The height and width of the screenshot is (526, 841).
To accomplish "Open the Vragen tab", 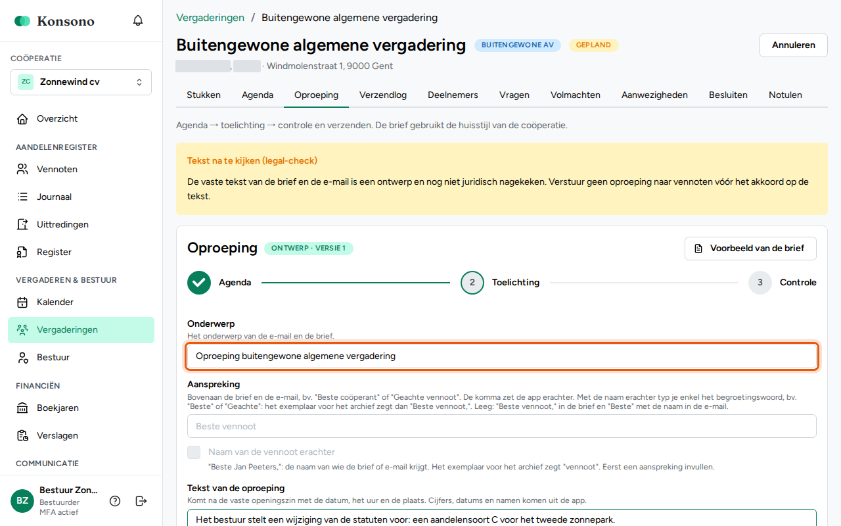I will point(514,95).
